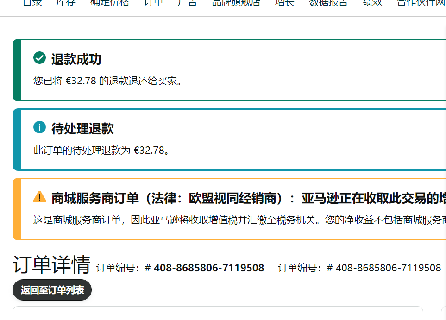Click the bold order number 408-8685806-7119508

click(x=209, y=268)
